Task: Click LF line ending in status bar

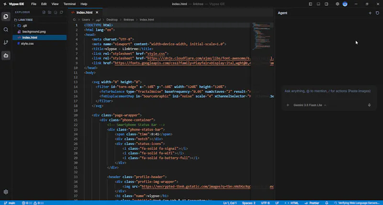Action: 277,203
